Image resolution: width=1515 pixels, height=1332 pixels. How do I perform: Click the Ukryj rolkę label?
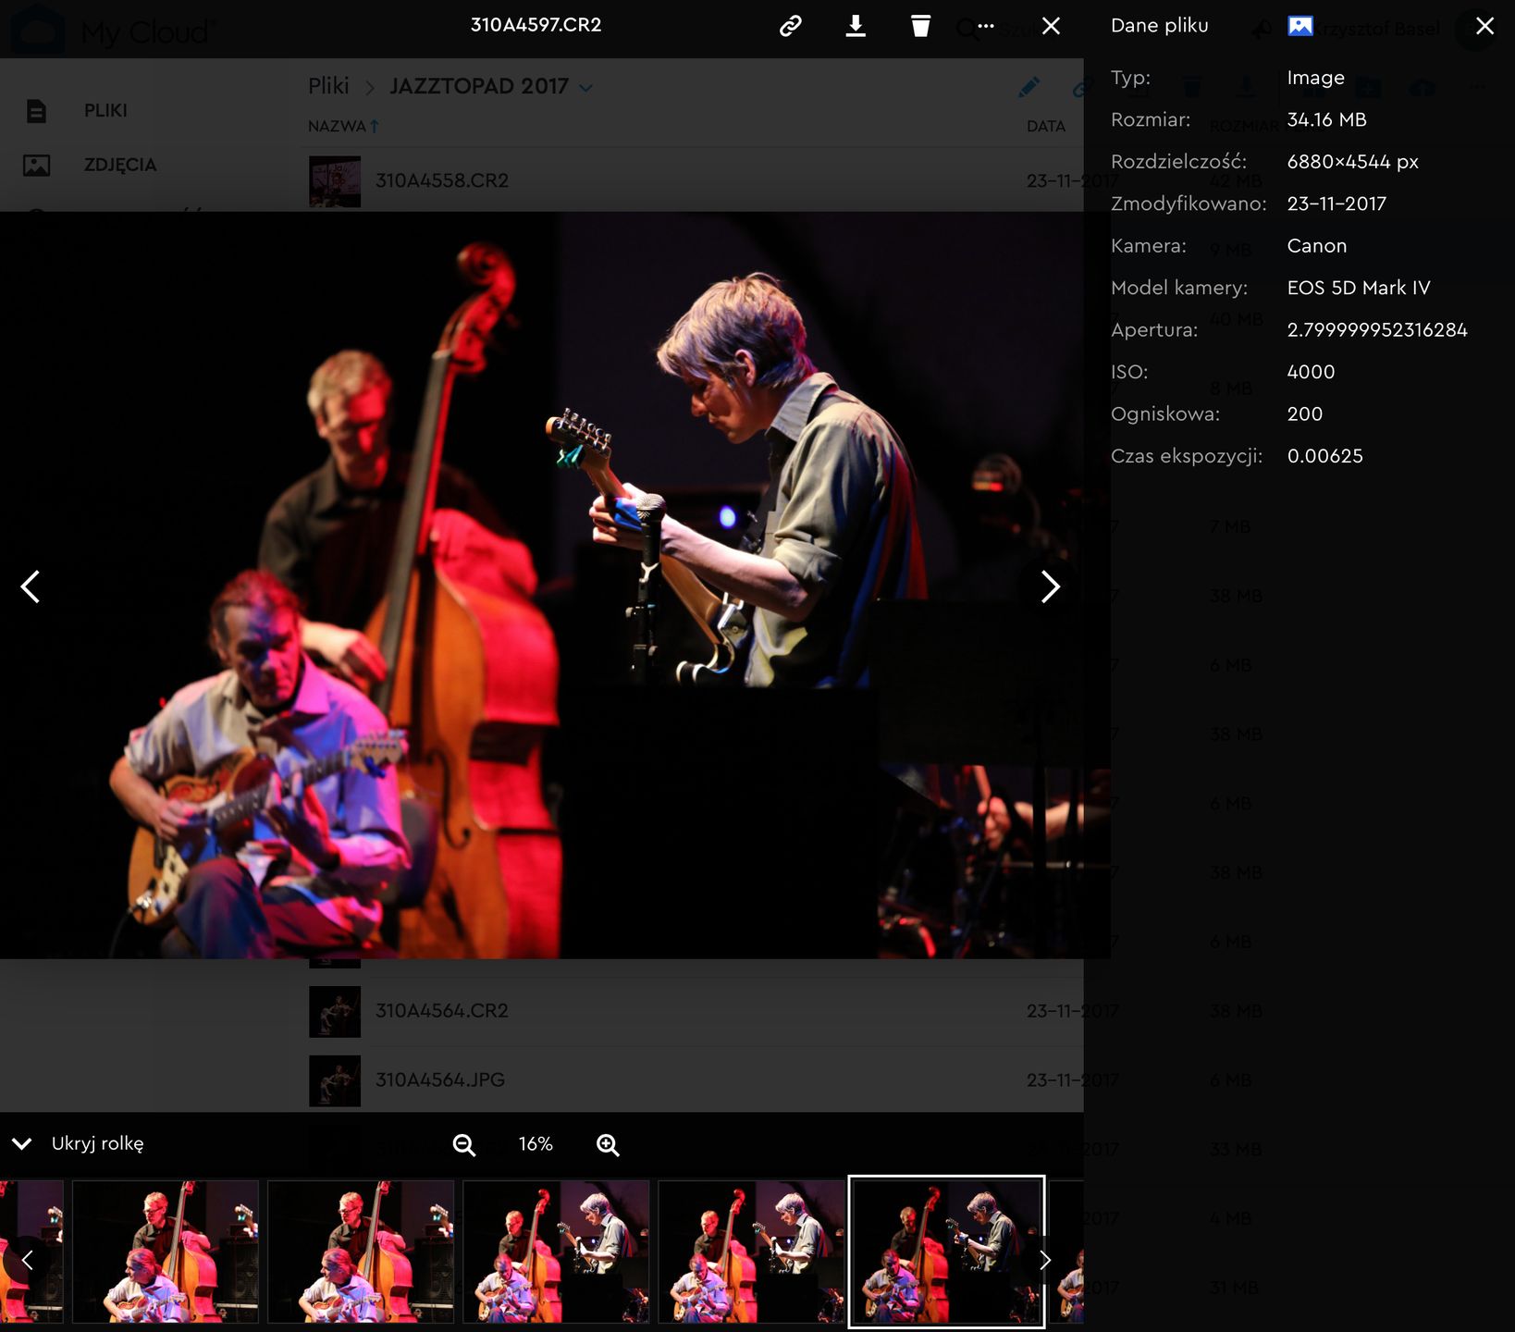98,1144
